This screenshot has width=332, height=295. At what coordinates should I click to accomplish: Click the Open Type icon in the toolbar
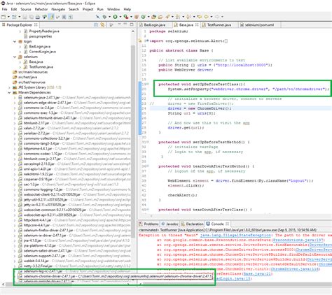click(x=153, y=17)
